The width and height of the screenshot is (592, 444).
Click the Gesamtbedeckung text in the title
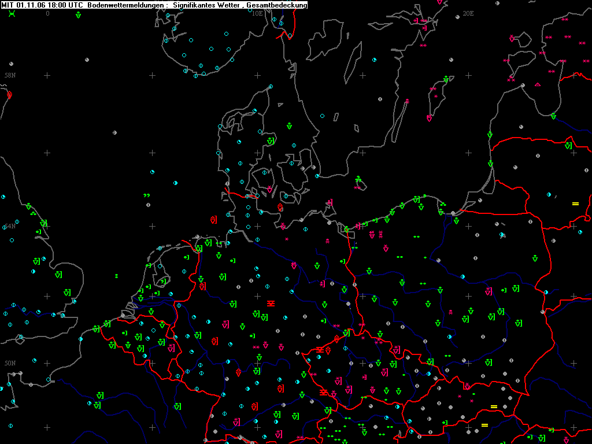pyautogui.click(x=277, y=5)
